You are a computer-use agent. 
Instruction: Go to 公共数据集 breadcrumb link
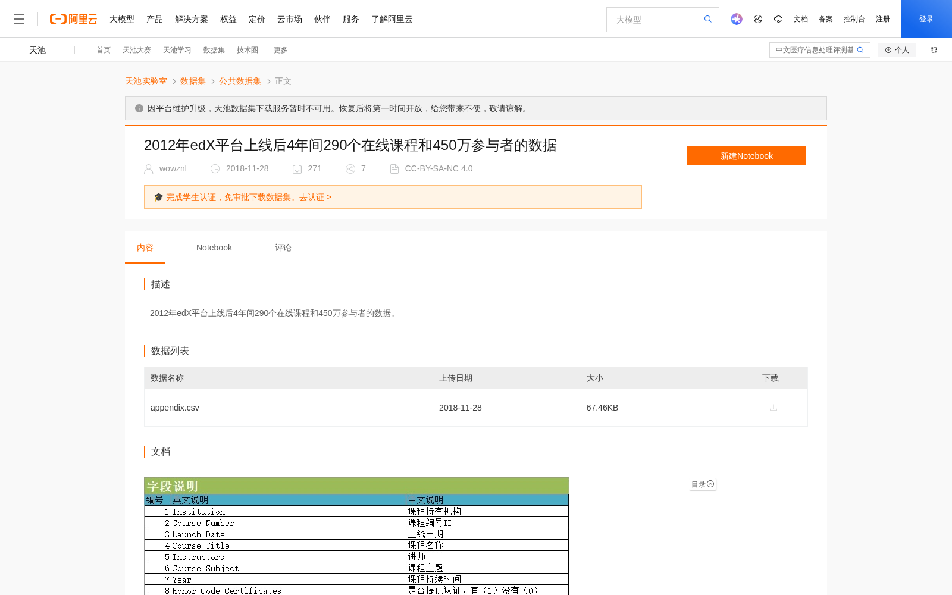coord(240,81)
